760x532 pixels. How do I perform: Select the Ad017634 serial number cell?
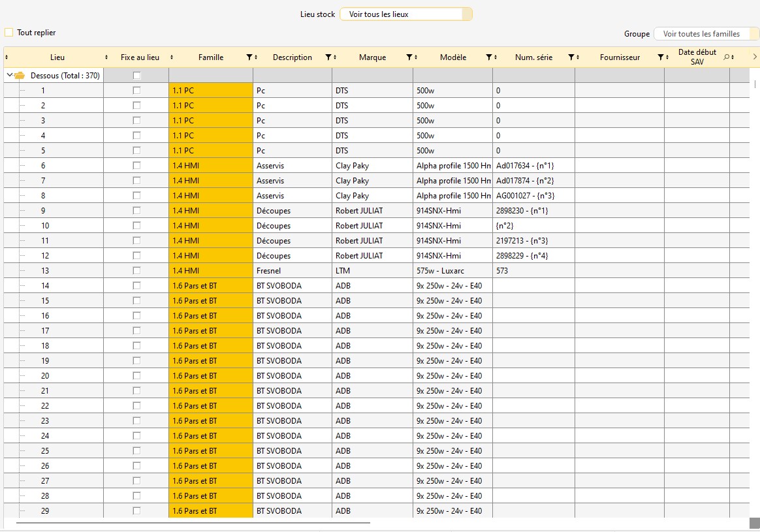[x=533, y=166]
